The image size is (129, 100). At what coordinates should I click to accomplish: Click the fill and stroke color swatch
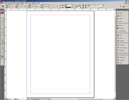tap(2, 56)
